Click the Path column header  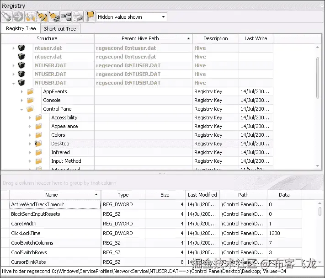[x=243, y=195]
